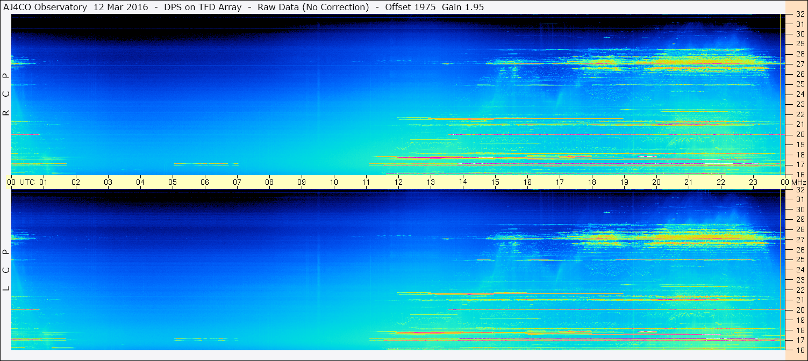Click the 00 MHz label at axis end
Screen dimensions: 808x361
point(792,182)
